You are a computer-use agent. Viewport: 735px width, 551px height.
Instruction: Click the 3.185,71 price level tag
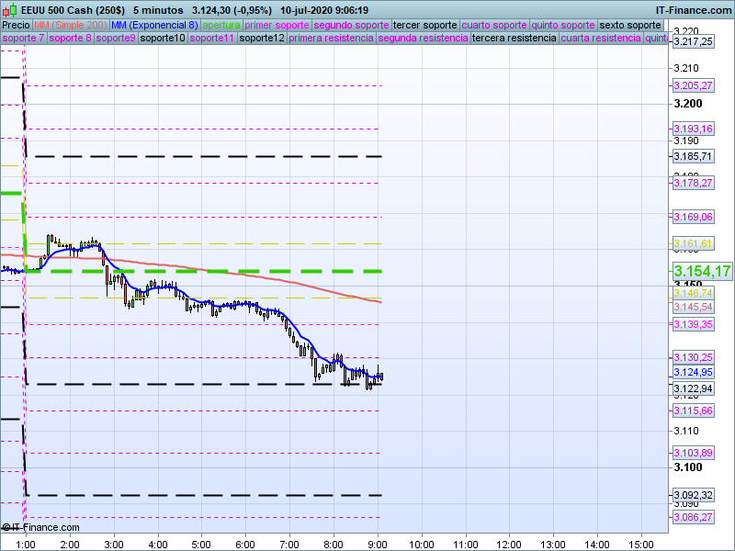pos(693,156)
